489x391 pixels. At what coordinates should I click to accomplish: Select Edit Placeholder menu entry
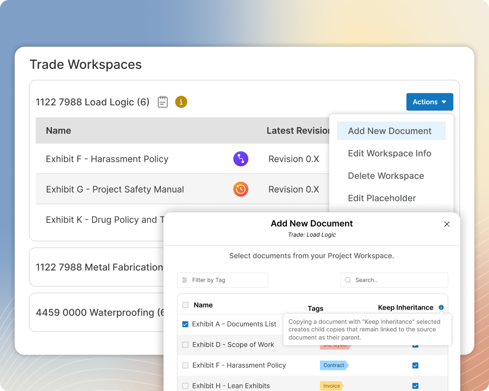click(382, 198)
